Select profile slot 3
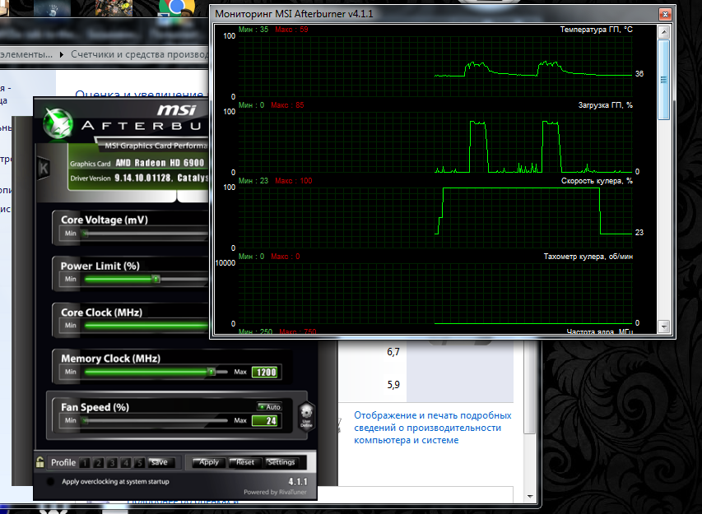This screenshot has width=702, height=514. coord(113,462)
